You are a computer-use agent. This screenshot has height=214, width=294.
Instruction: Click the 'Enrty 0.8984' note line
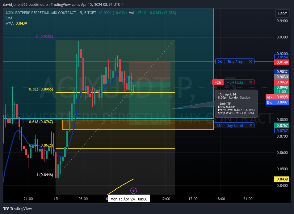[227, 107]
